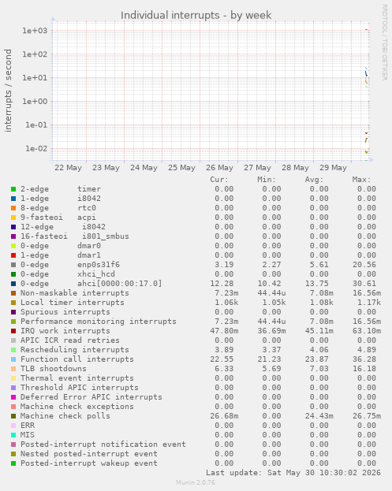
Task: Click the Machine check polls label
Action: click(65, 416)
